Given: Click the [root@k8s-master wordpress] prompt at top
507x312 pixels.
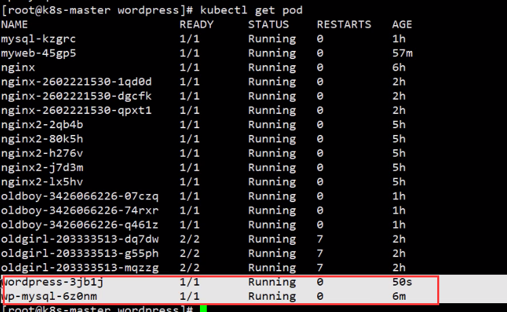Looking at the screenshot, I should click(97, 10).
